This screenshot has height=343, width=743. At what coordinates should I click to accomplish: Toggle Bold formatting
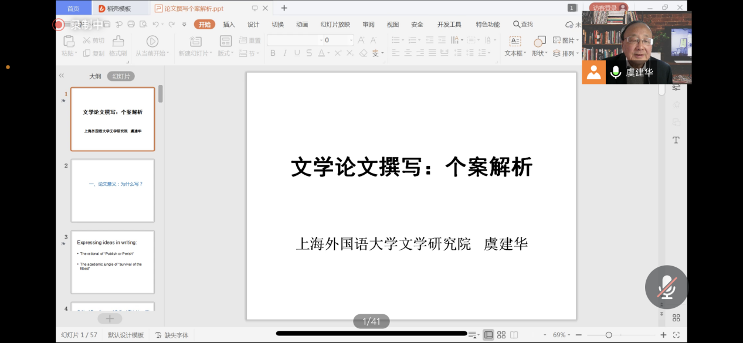(x=273, y=53)
